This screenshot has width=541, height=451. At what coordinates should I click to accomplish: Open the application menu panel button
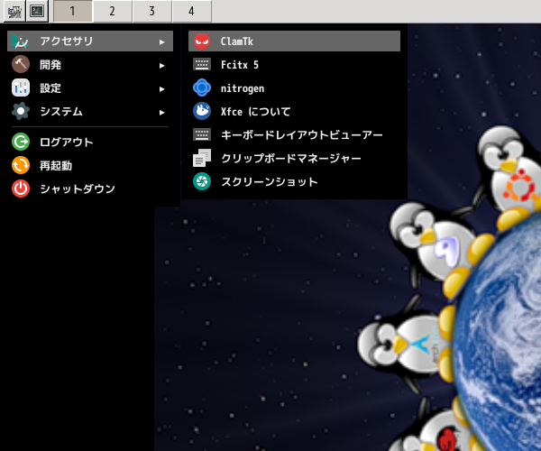pyautogui.click(x=14, y=12)
